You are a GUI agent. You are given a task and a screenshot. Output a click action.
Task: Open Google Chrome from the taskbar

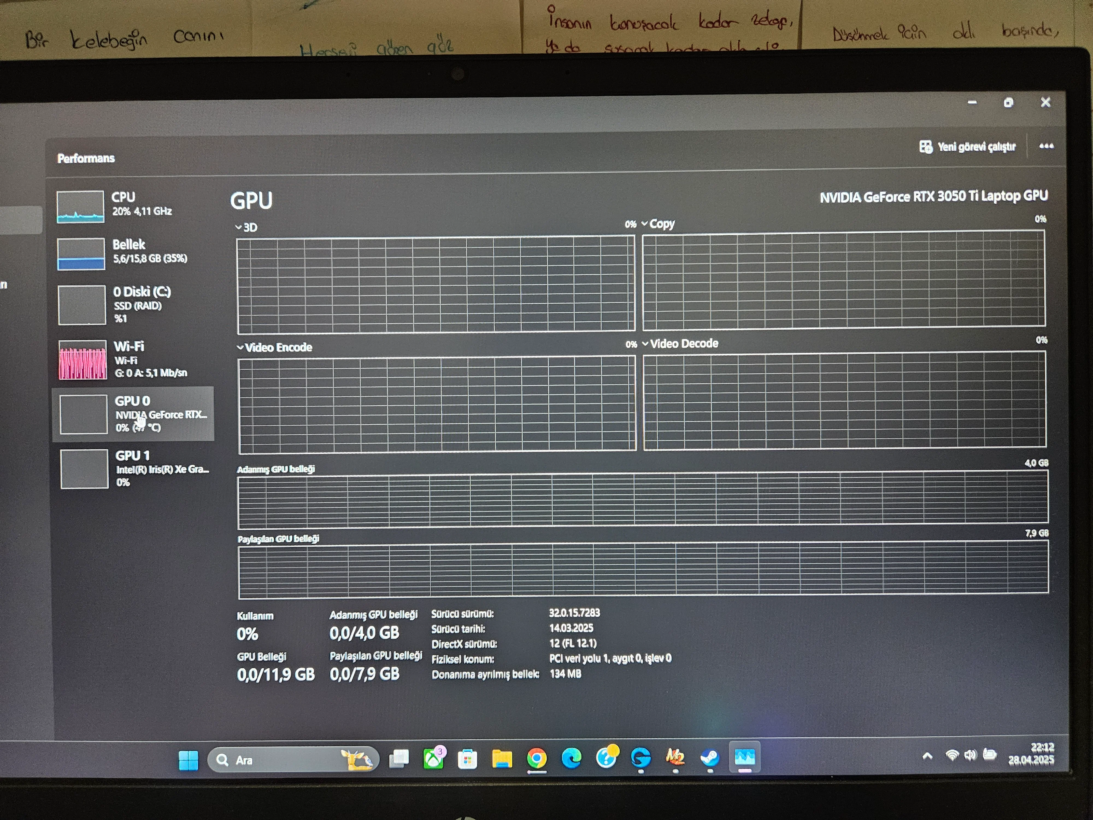click(537, 758)
